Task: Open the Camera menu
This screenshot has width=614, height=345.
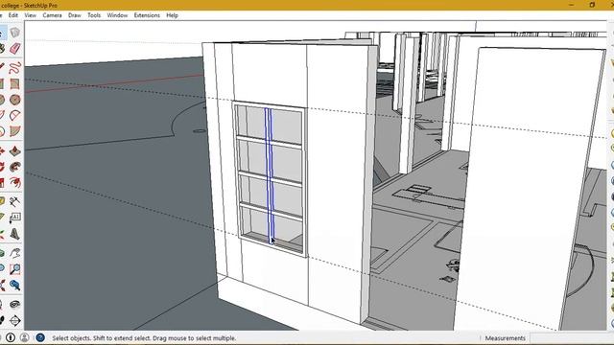Action: [x=52, y=15]
